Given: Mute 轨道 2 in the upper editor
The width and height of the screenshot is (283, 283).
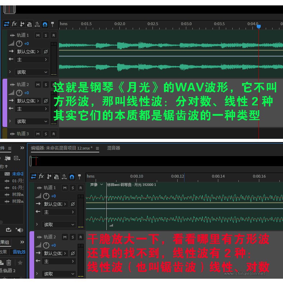Looking at the screenshot, I should [38, 85].
